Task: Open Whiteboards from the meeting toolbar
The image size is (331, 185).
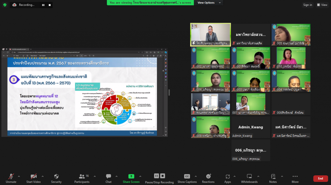Action: coord(249,178)
